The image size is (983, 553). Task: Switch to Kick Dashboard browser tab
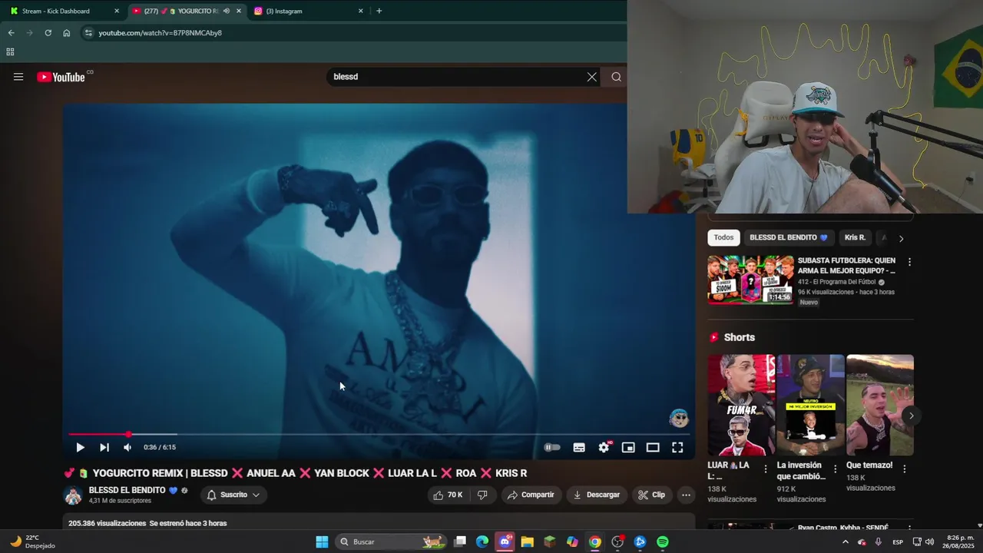(x=56, y=11)
